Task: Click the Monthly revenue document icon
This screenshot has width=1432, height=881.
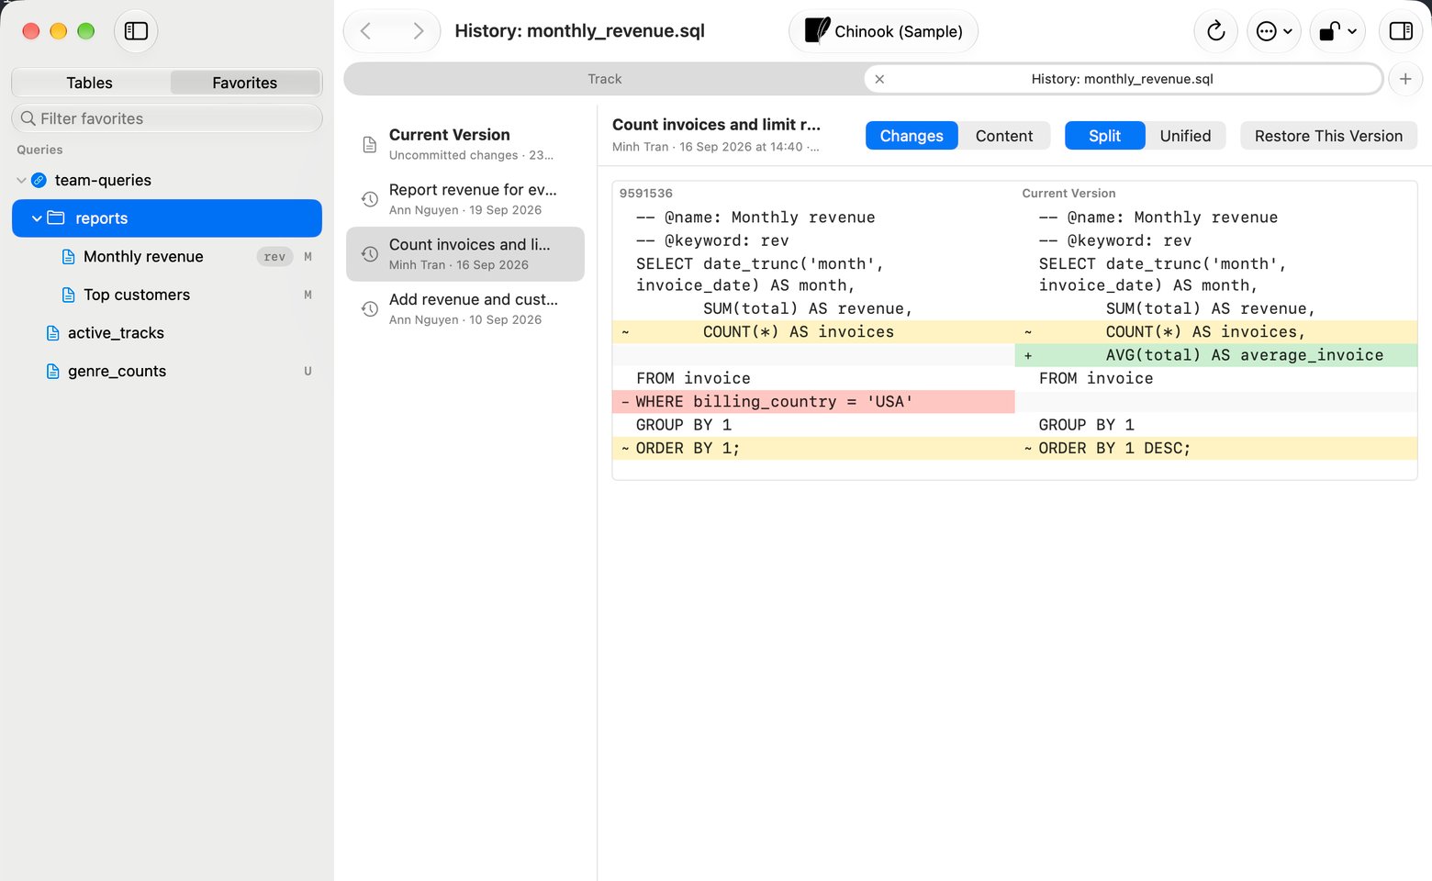Action: tap(69, 257)
